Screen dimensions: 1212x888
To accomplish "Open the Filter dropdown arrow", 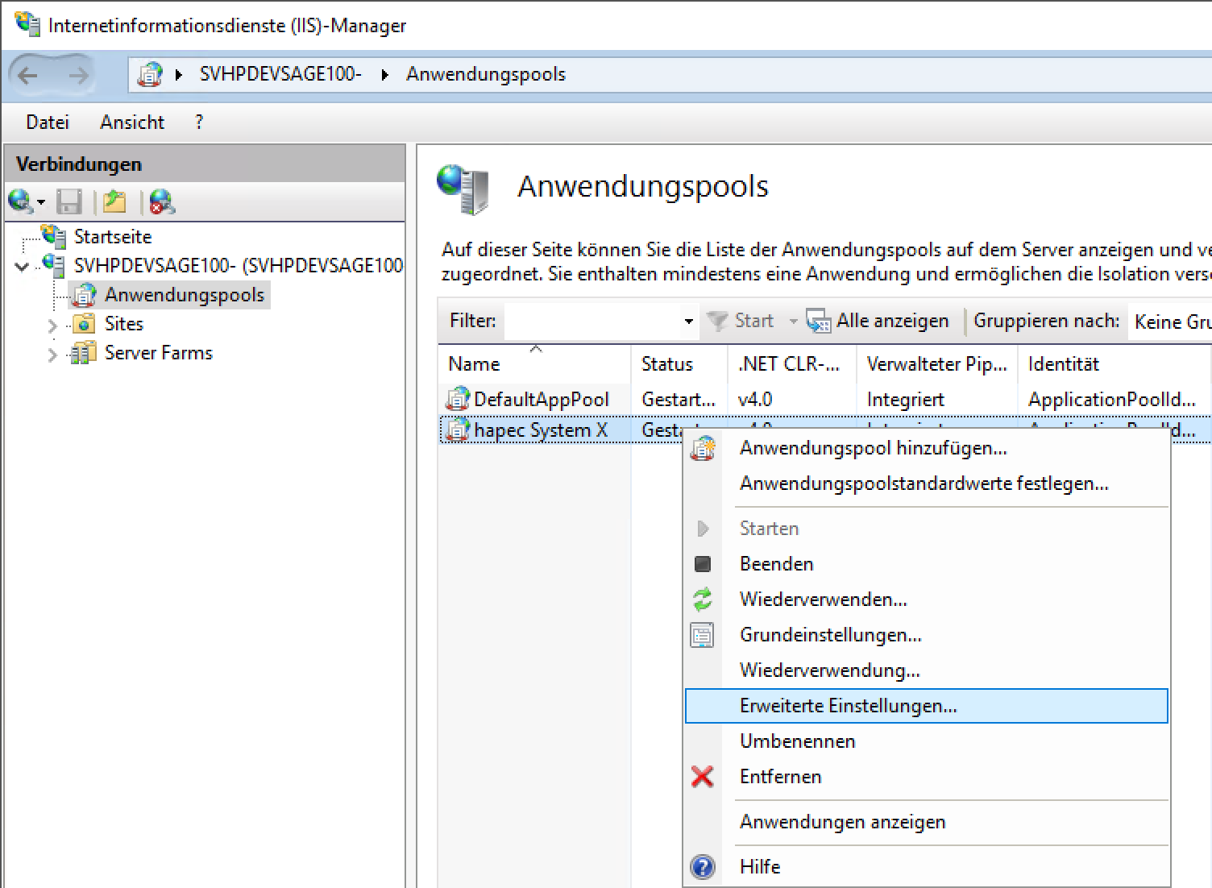I will click(688, 322).
